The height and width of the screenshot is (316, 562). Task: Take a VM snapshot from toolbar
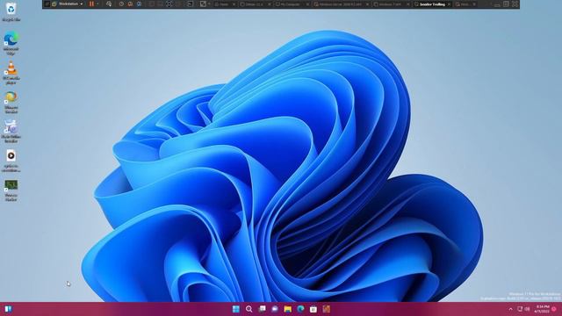tap(121, 4)
